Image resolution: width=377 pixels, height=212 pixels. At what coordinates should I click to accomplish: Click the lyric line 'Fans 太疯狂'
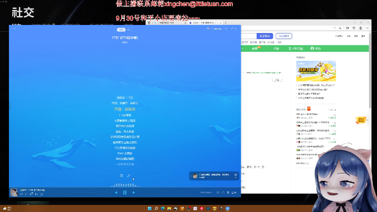125,153
